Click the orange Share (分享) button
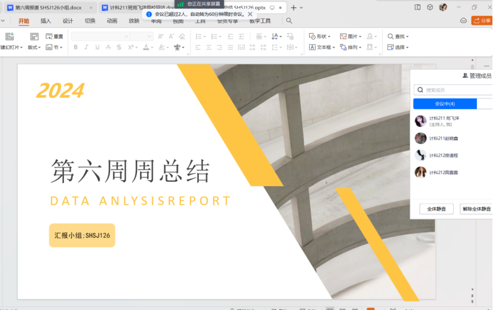 point(482,21)
